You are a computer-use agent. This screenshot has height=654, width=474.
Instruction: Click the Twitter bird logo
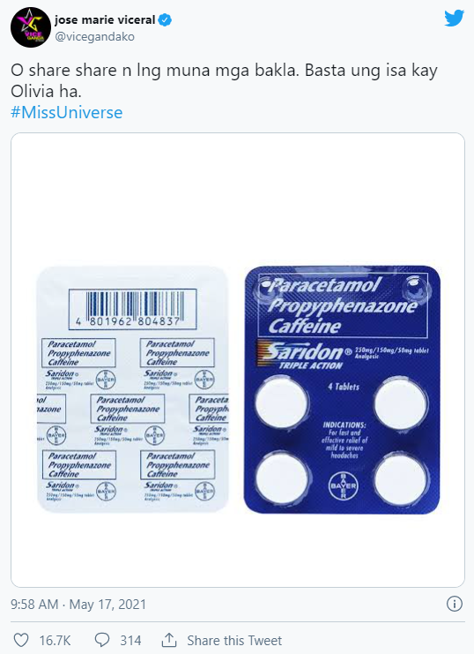point(454,19)
